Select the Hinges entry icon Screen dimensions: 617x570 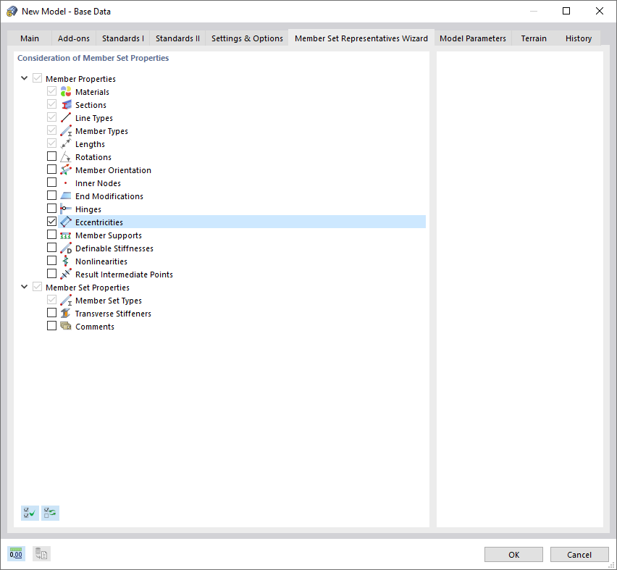(x=65, y=209)
